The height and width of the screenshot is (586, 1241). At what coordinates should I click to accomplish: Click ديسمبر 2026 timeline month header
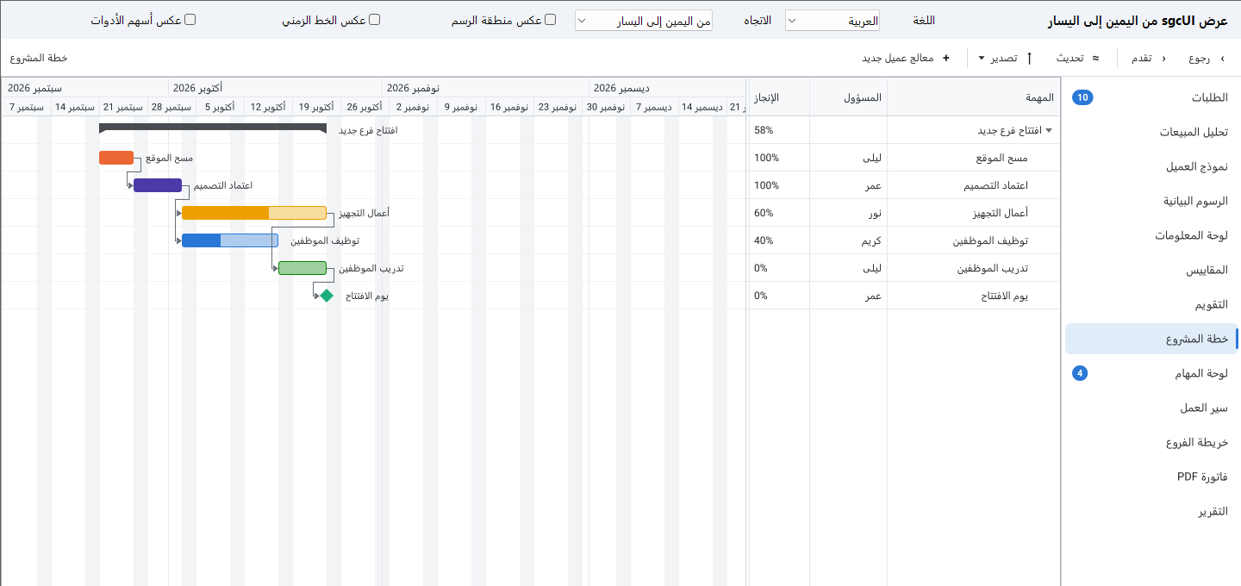click(667, 88)
